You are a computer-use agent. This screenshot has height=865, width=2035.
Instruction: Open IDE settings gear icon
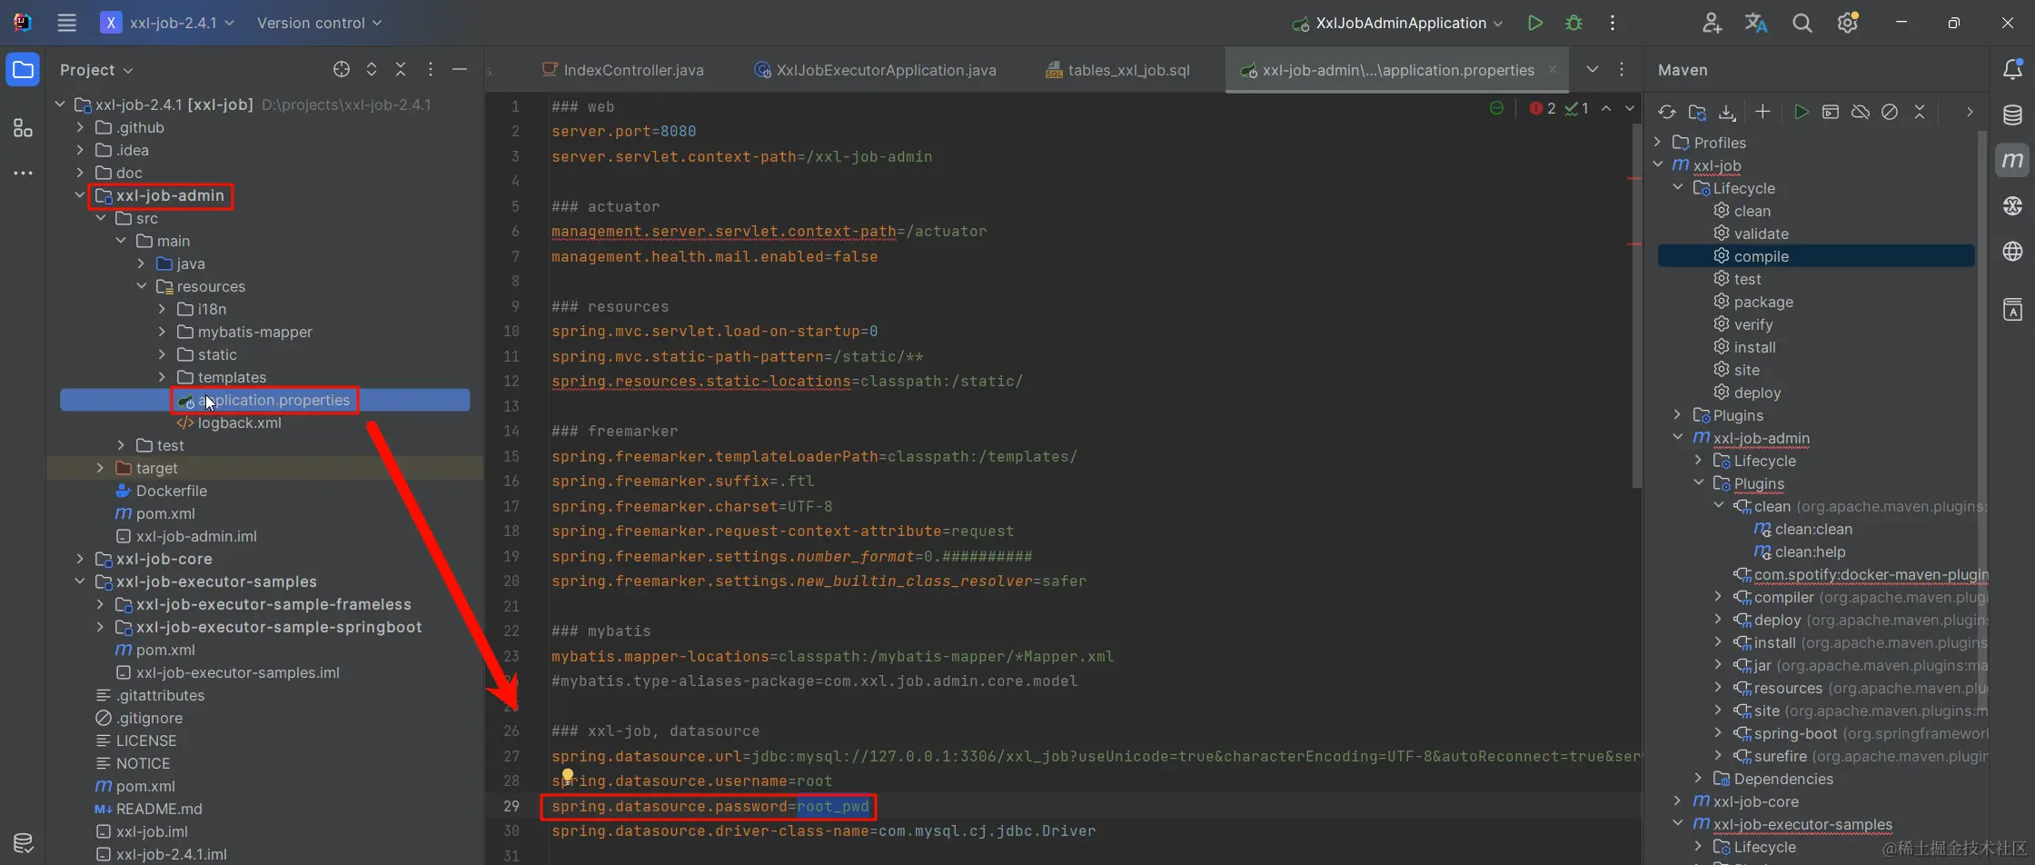click(1847, 23)
